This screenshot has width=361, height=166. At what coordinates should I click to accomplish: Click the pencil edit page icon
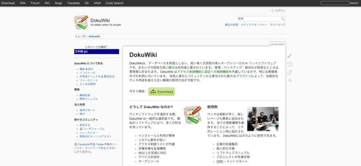pyautogui.click(x=290, y=56)
